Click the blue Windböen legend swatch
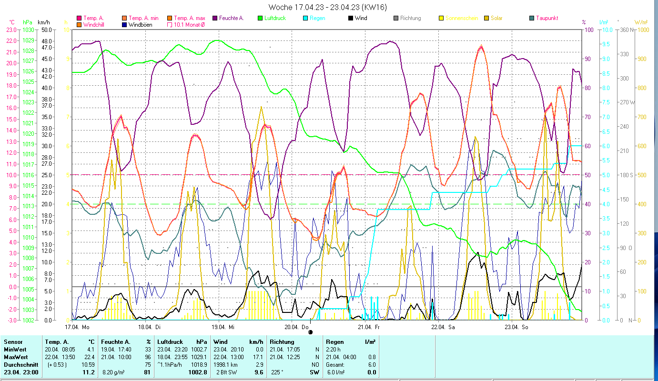This screenshot has width=658, height=381. [x=124, y=24]
